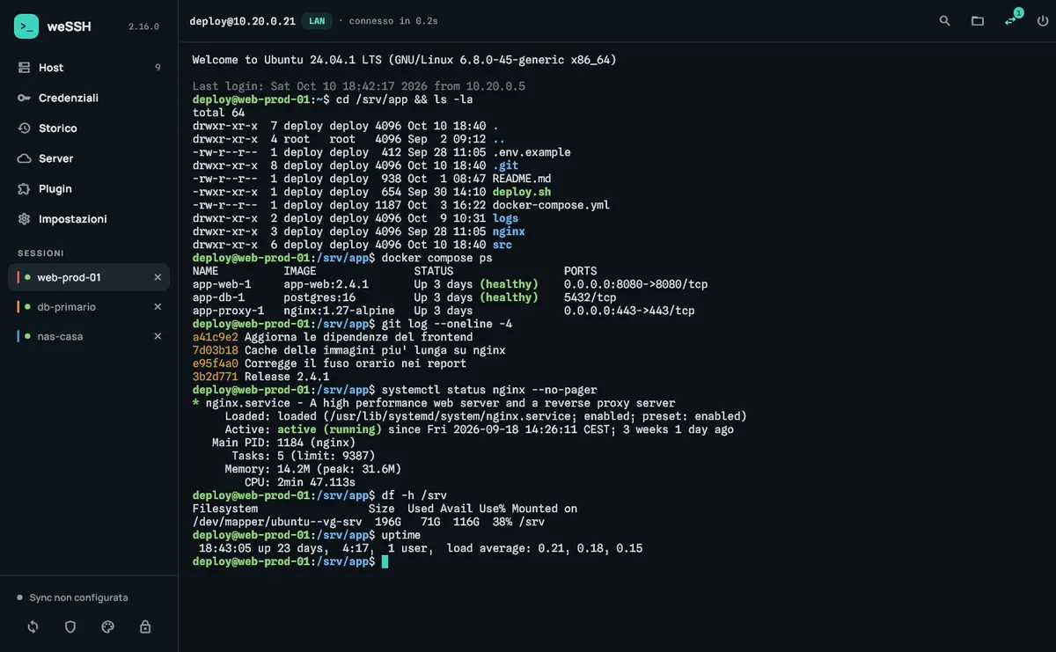Disconnect the session with the power icon
Image resolution: width=1056 pixels, height=652 pixels.
tap(1043, 20)
